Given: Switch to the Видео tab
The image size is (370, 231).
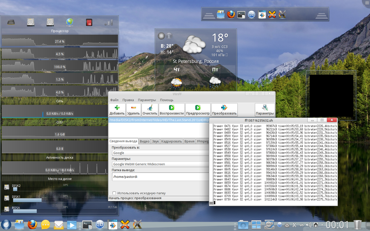Looking at the screenshot, I should click(x=144, y=141).
